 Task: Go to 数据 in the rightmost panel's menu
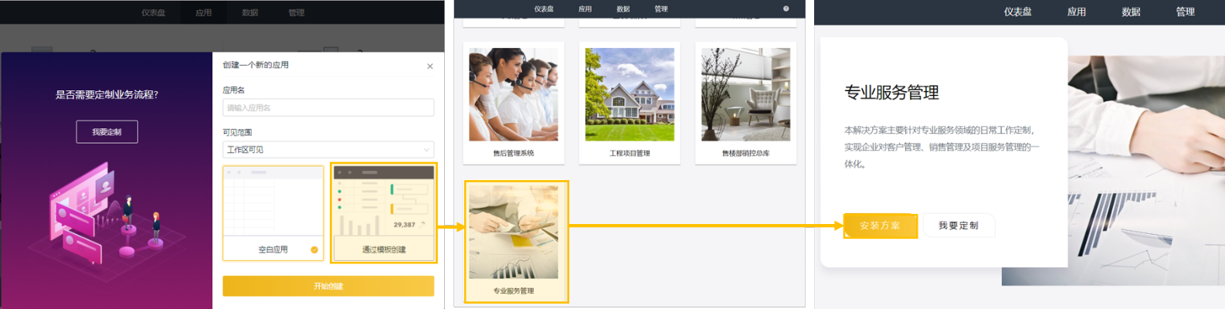(x=1131, y=12)
